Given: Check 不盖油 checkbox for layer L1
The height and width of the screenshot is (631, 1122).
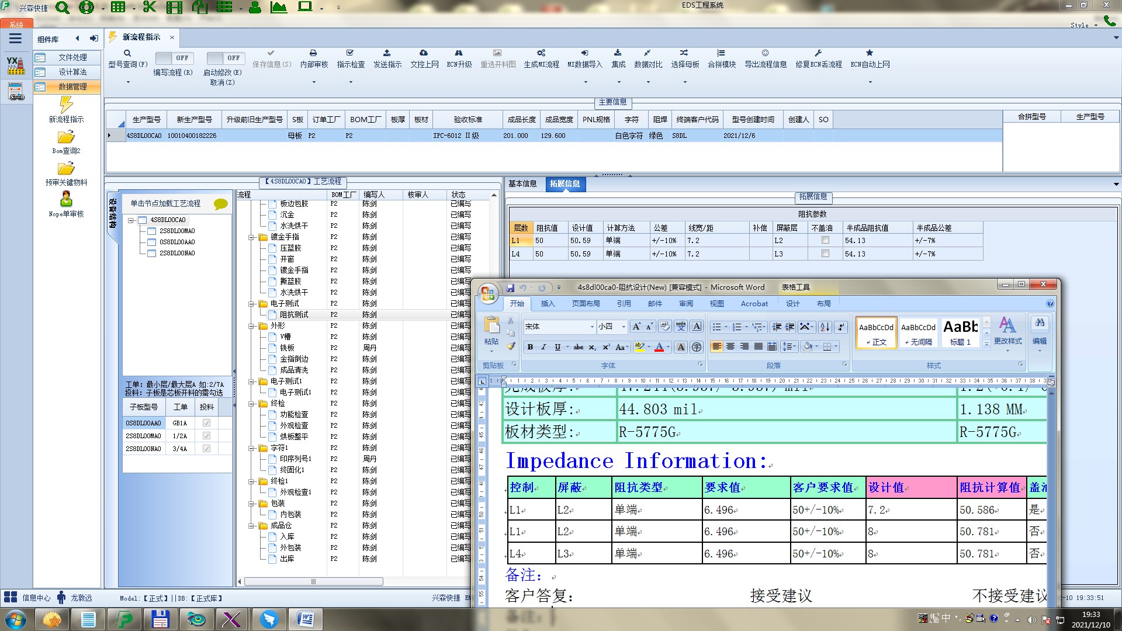Looking at the screenshot, I should coord(825,240).
